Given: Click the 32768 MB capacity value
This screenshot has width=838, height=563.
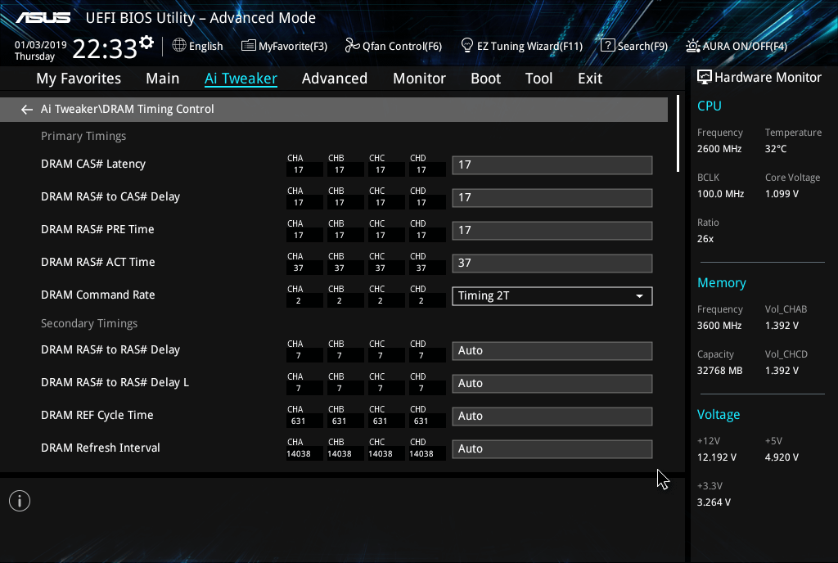Looking at the screenshot, I should 720,371.
